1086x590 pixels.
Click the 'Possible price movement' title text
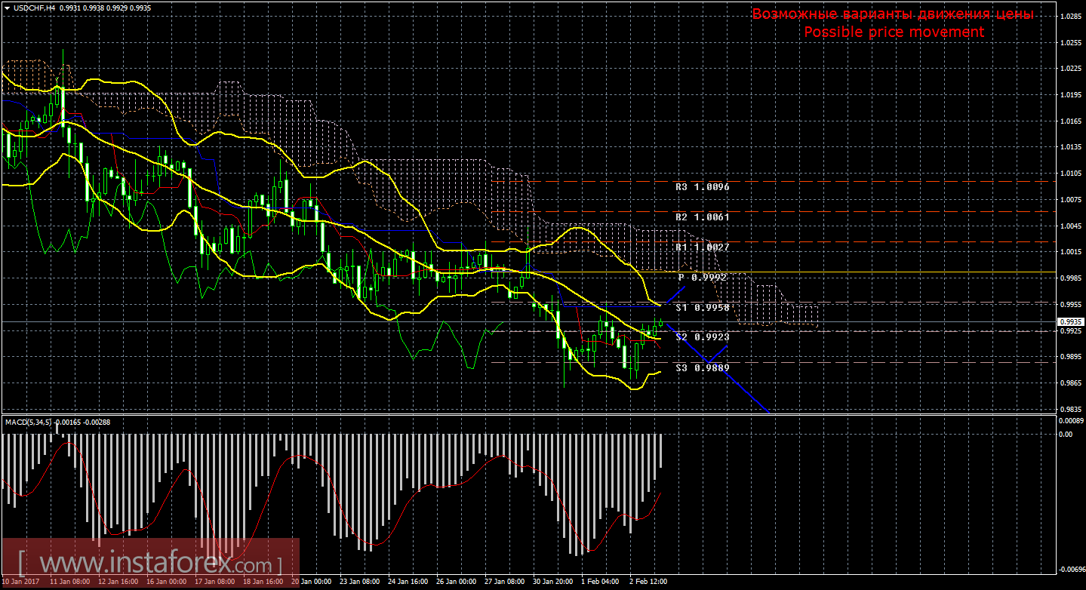point(894,32)
